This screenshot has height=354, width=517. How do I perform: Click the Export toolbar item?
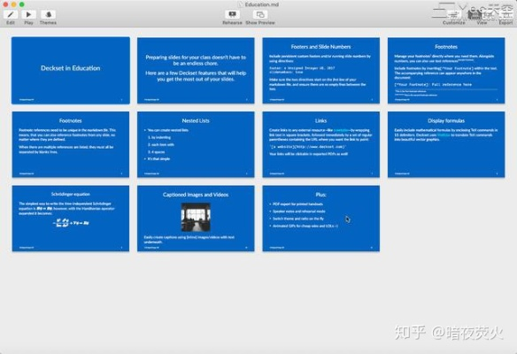(505, 15)
